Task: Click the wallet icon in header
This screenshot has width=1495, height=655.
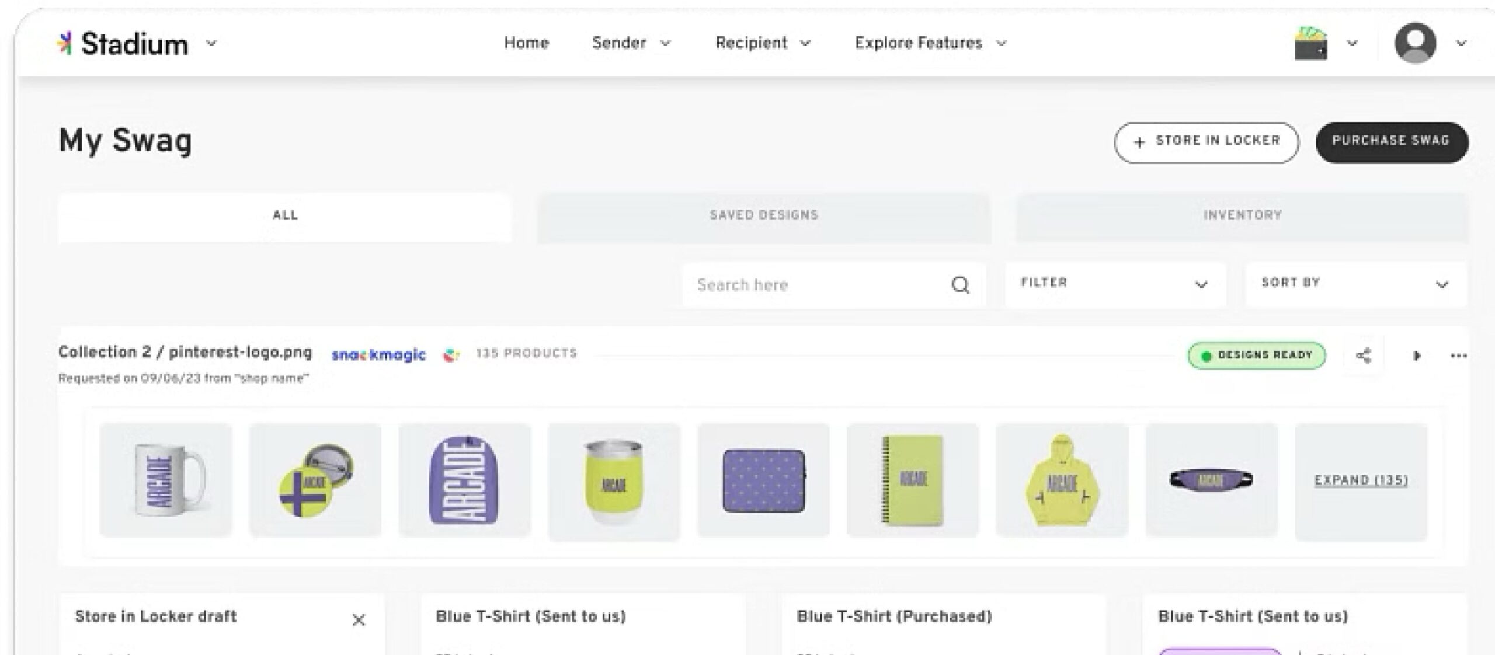Action: point(1310,43)
